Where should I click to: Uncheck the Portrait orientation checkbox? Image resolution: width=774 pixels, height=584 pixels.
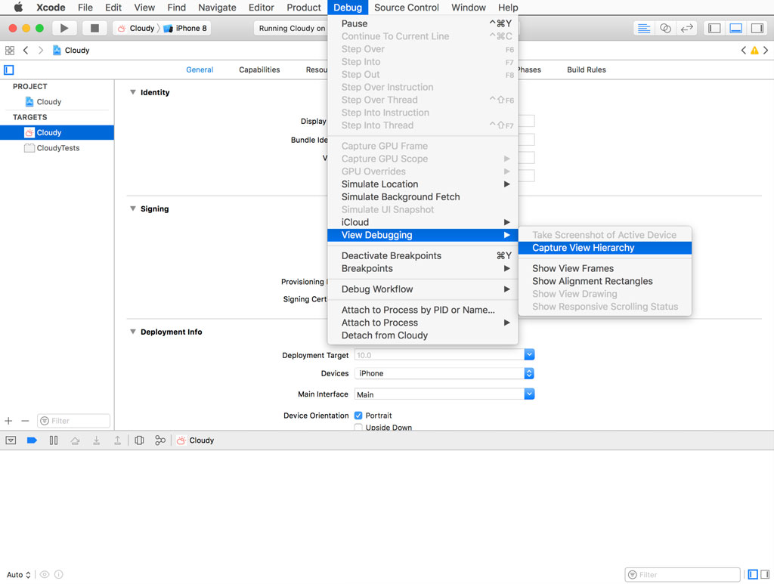tap(358, 415)
